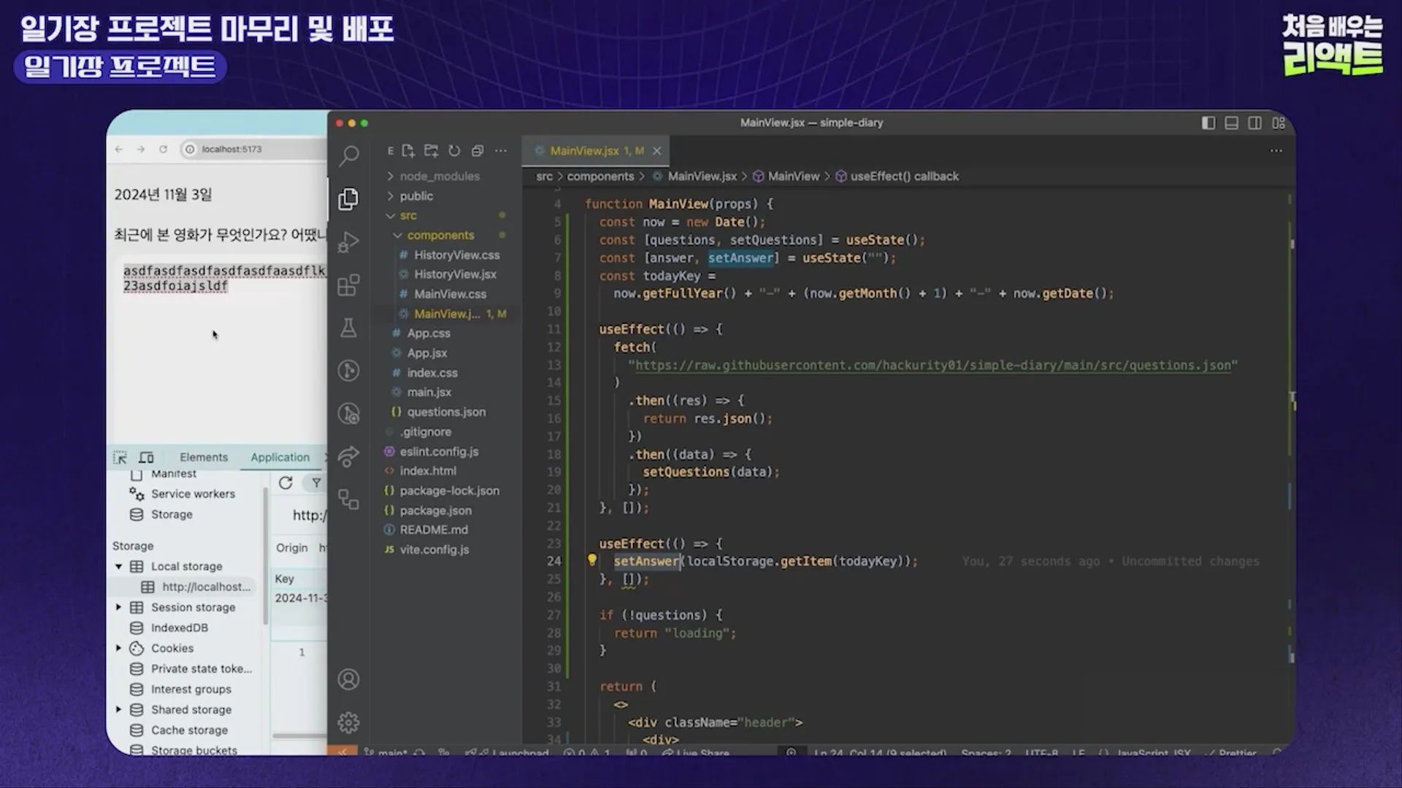Image resolution: width=1402 pixels, height=788 pixels.
Task: Toggle the DevTools device toolbar icon
Action: [x=146, y=457]
